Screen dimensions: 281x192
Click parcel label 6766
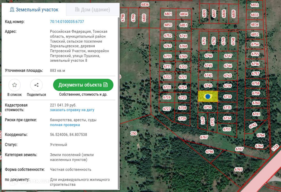pos(210,152)
